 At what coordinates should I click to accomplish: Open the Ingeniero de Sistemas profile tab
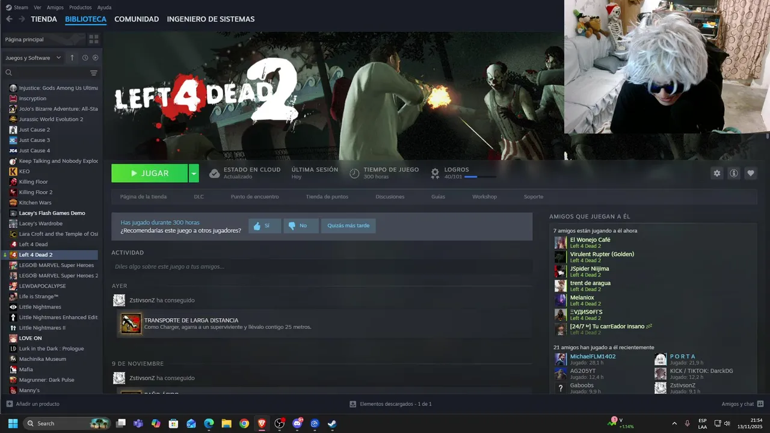[211, 19]
